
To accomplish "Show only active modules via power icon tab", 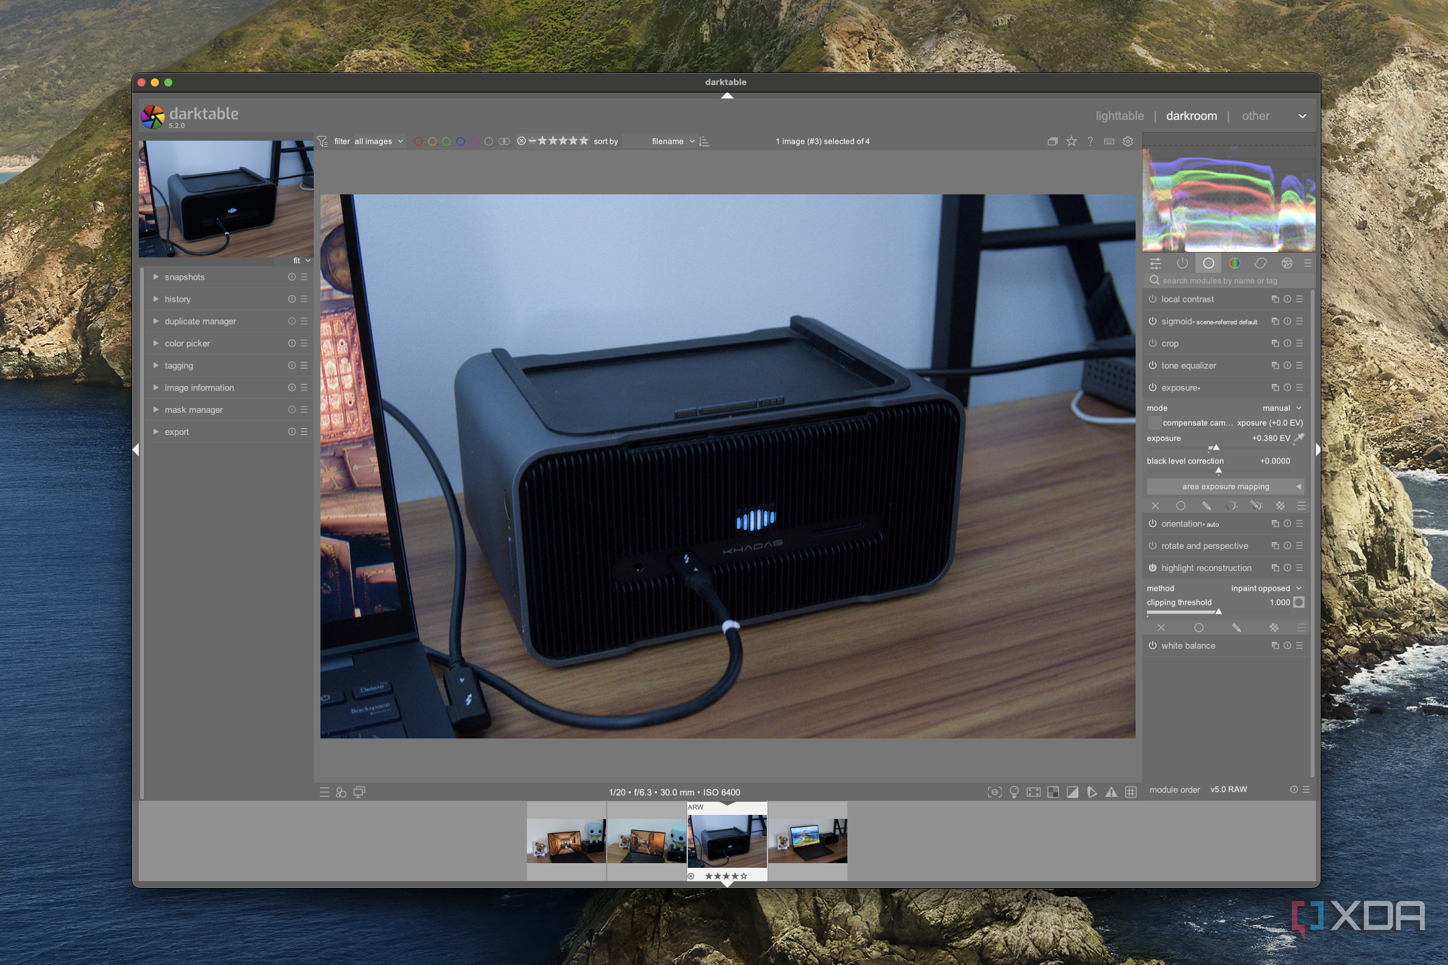I will coord(1182,263).
